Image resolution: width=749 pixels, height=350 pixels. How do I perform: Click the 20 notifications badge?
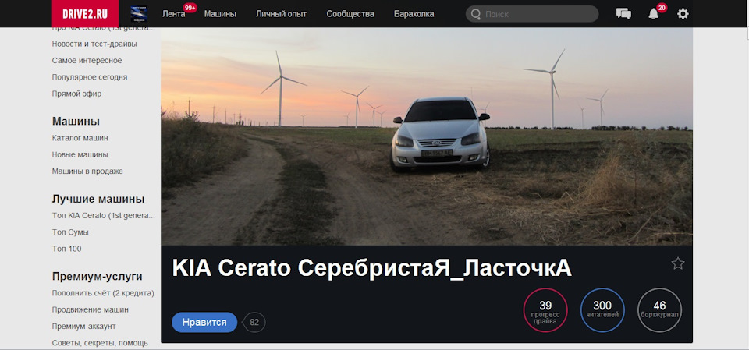[x=662, y=8]
